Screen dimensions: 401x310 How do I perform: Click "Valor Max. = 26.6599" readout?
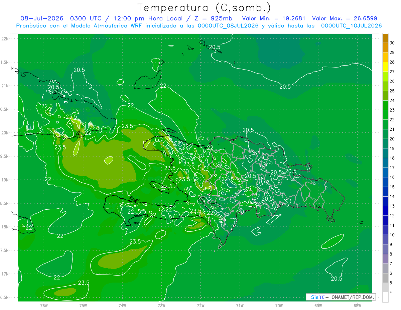[345, 18]
